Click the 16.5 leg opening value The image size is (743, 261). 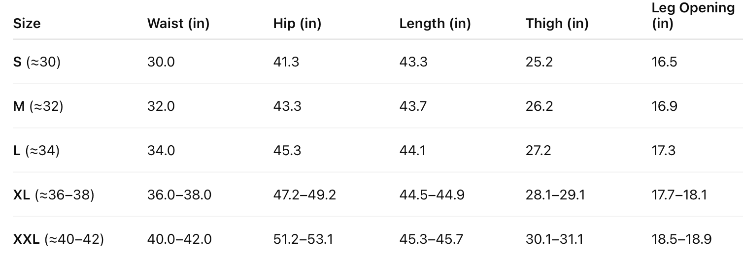[x=664, y=62]
